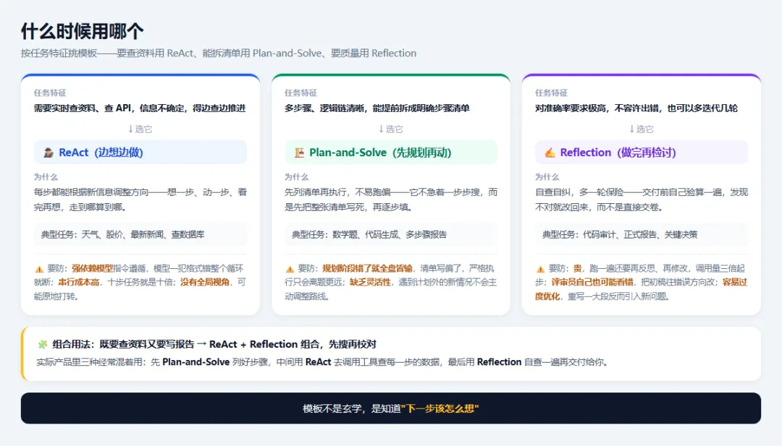This screenshot has width=782, height=446.
Task: Click the ↓选它 arrow above Reflection
Action: (x=641, y=129)
